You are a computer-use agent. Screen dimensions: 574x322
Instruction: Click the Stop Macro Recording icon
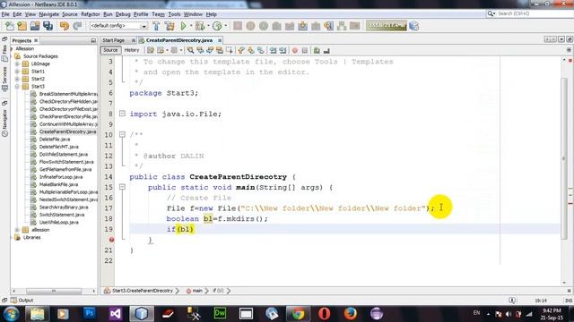[x=305, y=50]
